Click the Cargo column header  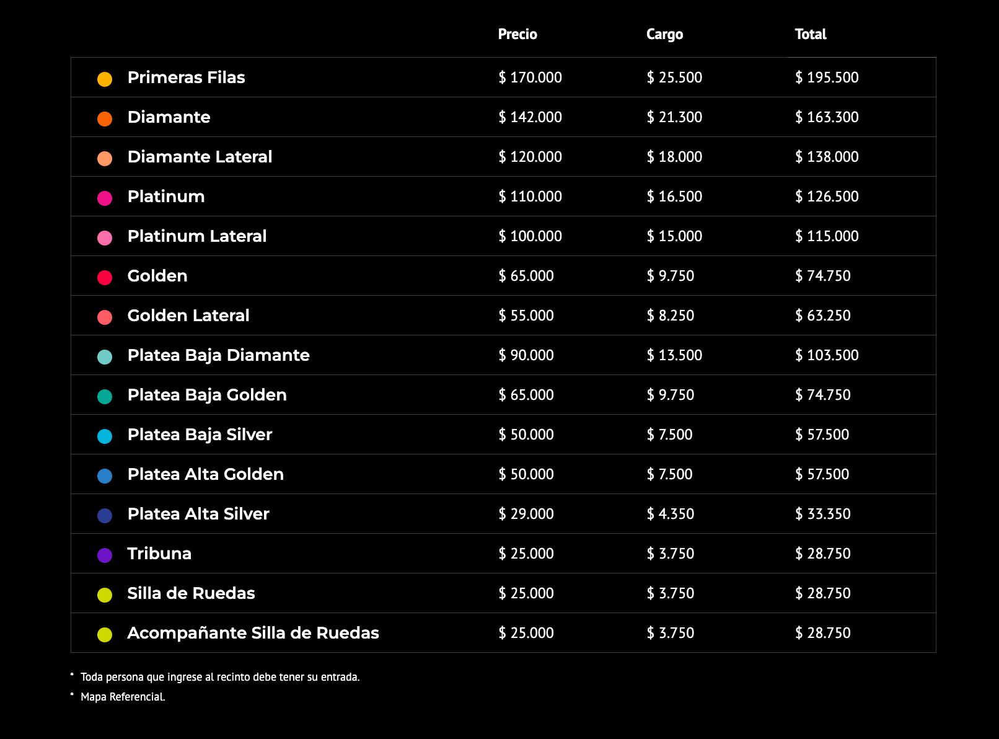click(x=664, y=34)
